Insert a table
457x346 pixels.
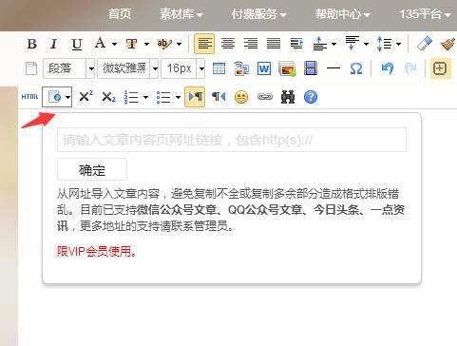(x=219, y=68)
